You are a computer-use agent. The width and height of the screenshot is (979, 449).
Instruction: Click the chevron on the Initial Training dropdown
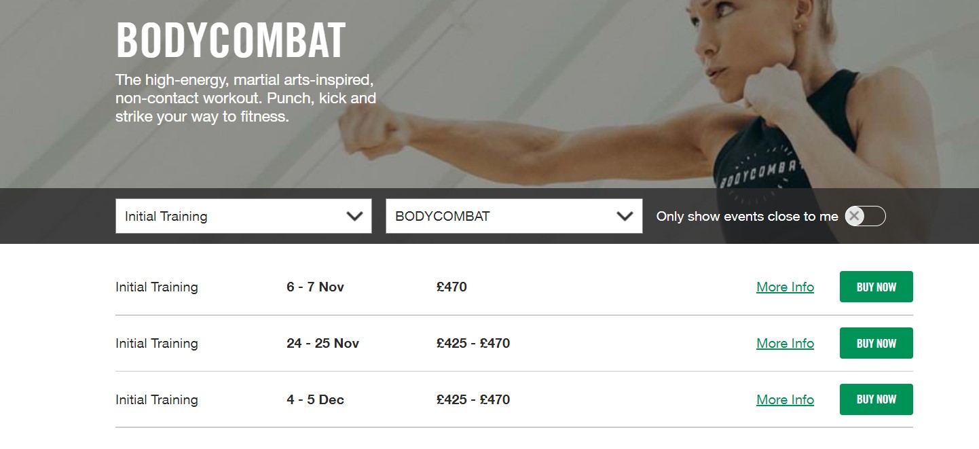click(x=354, y=216)
